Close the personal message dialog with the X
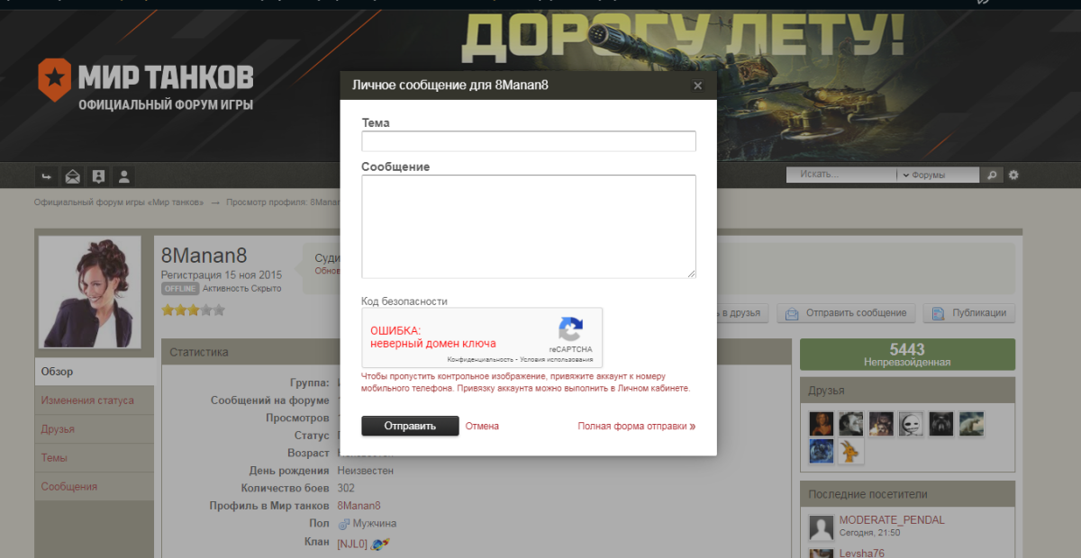The width and height of the screenshot is (1081, 558). tap(697, 85)
